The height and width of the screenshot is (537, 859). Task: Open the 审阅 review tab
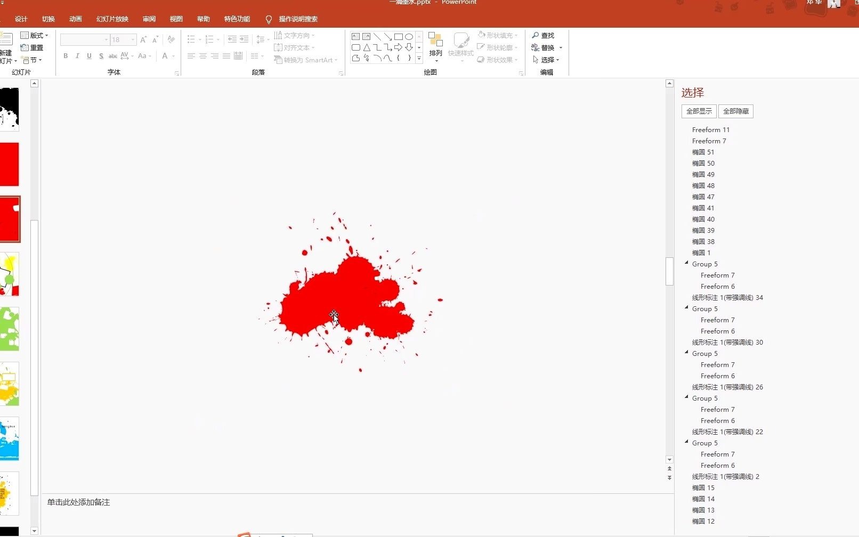click(x=149, y=19)
